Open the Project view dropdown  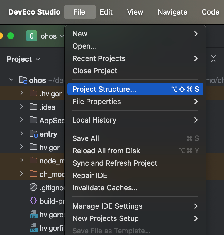[23, 59]
